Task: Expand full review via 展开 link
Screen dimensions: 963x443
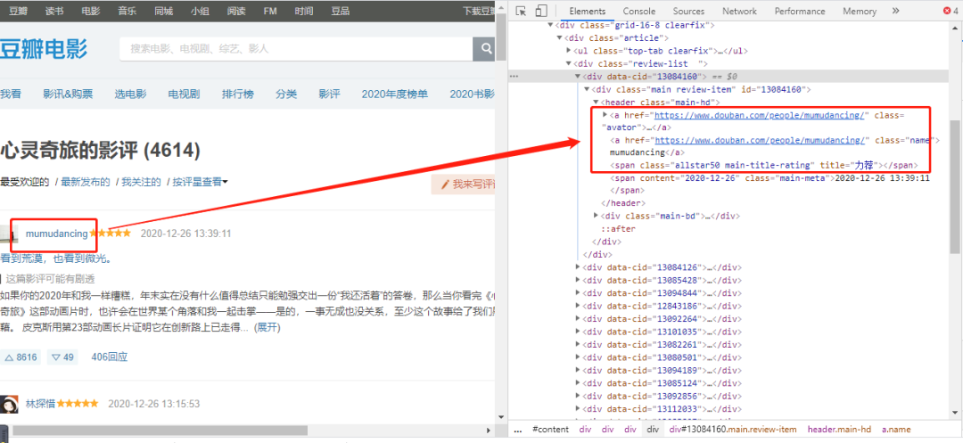Action: (267, 327)
